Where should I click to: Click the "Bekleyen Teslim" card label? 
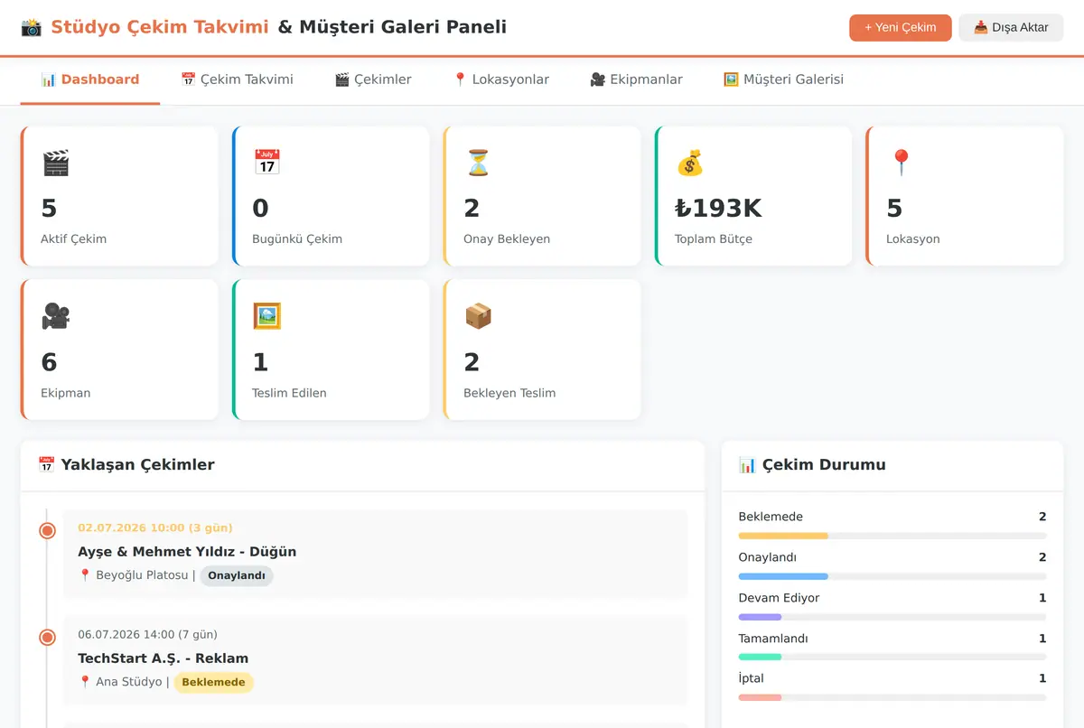[x=509, y=393]
